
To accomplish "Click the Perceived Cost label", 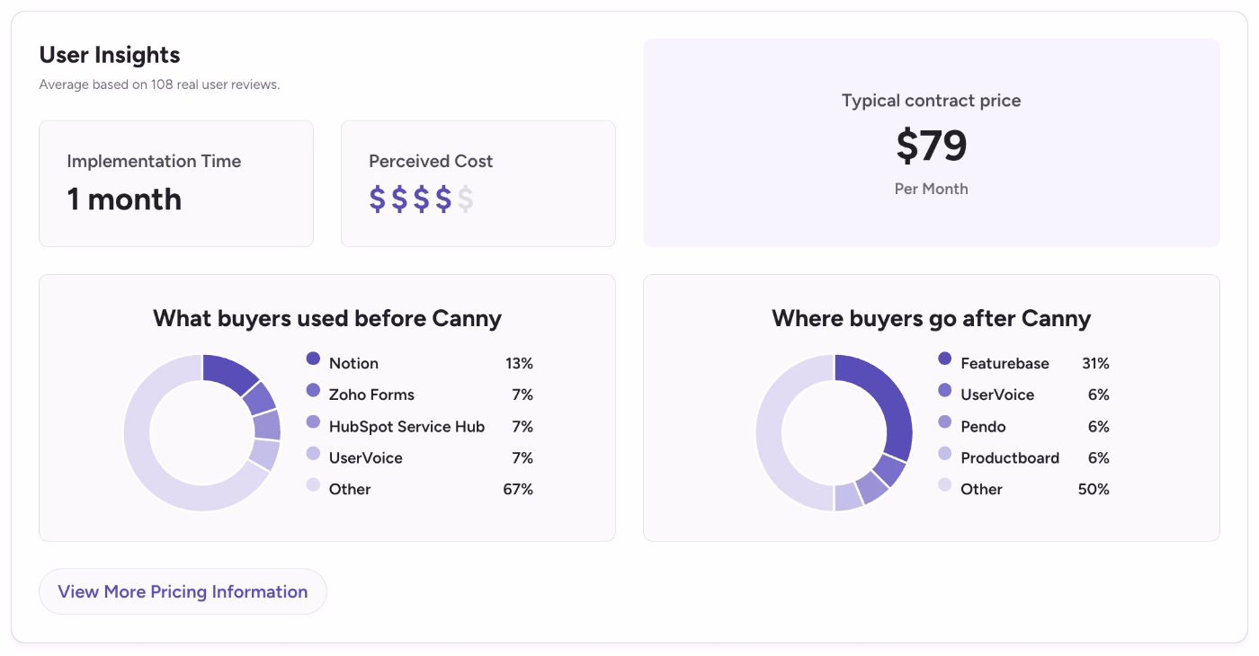I will click(x=431, y=161).
